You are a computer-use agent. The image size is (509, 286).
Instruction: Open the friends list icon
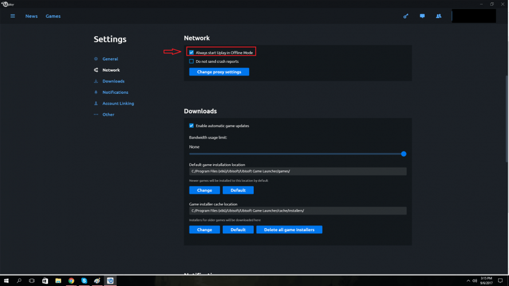pyautogui.click(x=439, y=16)
